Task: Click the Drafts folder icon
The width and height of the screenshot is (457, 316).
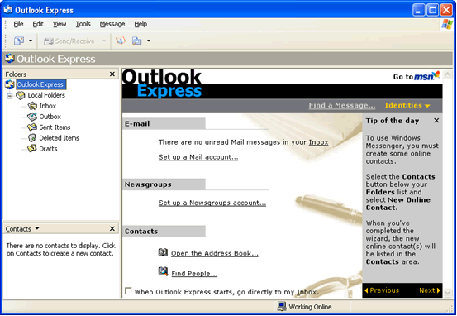Action: pyautogui.click(x=32, y=149)
